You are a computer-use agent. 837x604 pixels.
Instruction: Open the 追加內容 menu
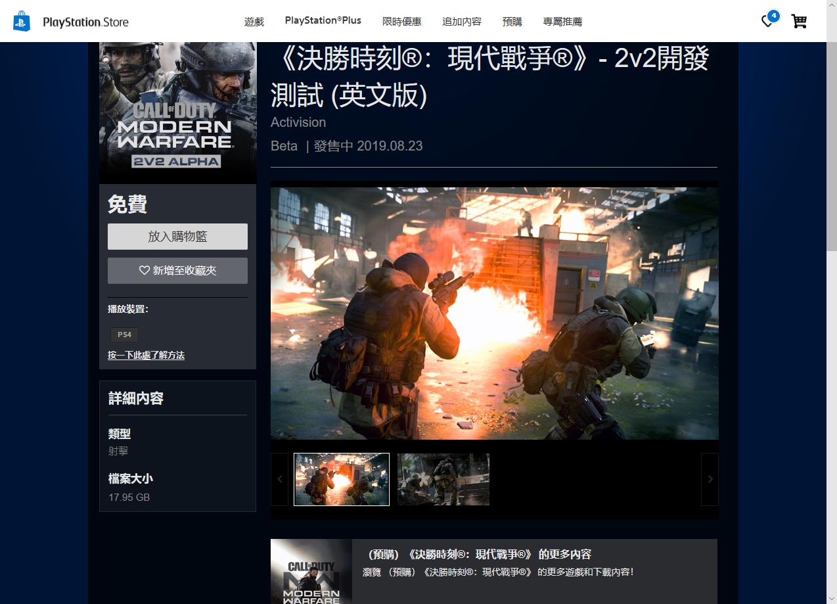click(x=462, y=22)
